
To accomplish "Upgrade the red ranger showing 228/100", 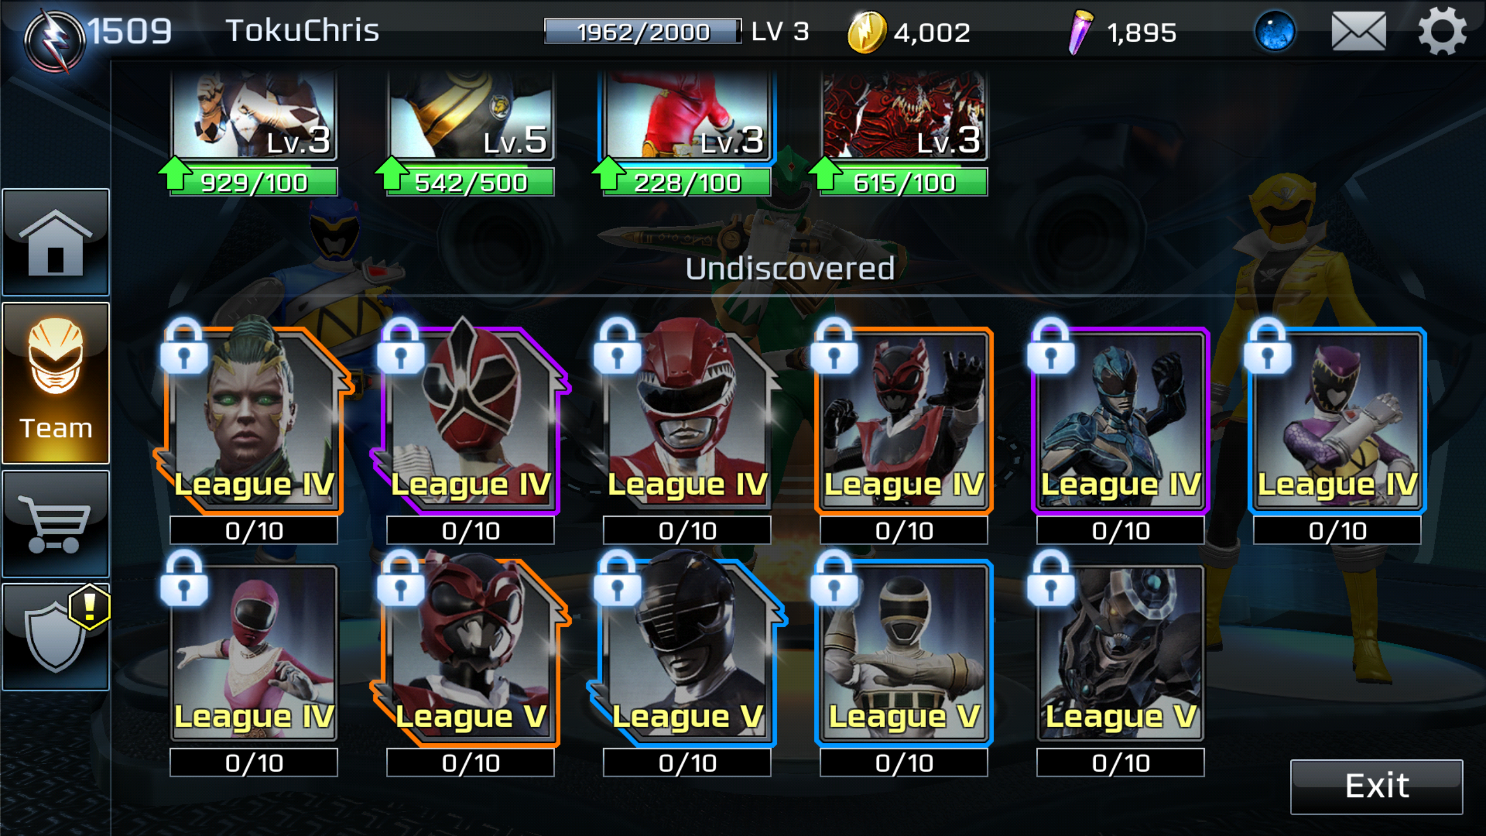I will point(687,134).
